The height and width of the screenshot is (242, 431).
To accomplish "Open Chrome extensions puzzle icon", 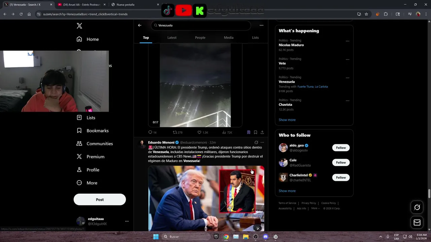I will (x=386, y=14).
